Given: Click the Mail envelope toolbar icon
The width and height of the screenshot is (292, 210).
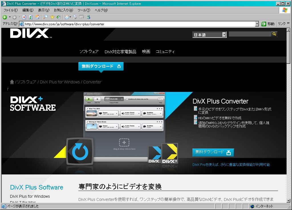Looking at the screenshot, I should pos(67,17).
